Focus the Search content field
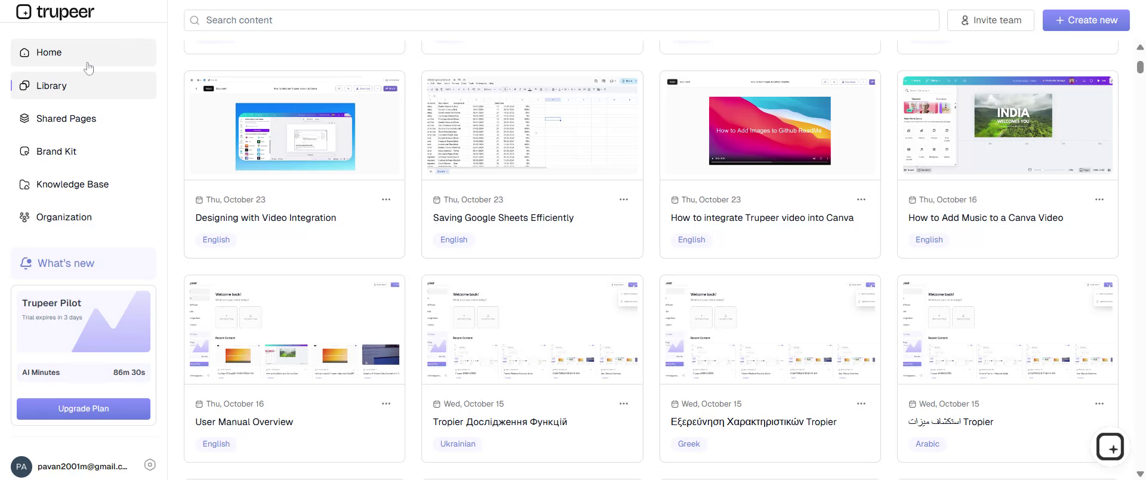 [x=561, y=20]
